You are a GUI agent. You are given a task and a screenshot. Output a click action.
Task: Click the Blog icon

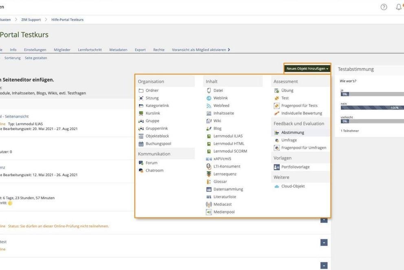click(x=209, y=129)
